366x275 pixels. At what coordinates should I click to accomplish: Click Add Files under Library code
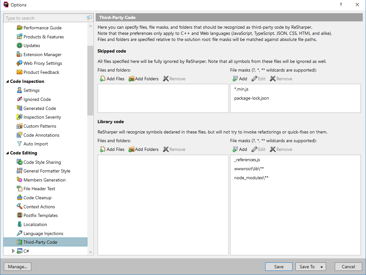[112, 149]
